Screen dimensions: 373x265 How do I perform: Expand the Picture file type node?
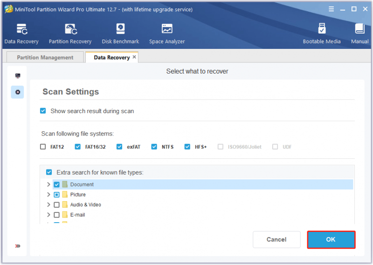pyautogui.click(x=48, y=194)
